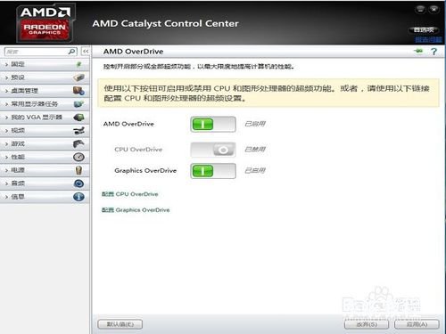The image size is (446, 334).
Task: Open the 首选项 preferences button
Action: (424, 29)
